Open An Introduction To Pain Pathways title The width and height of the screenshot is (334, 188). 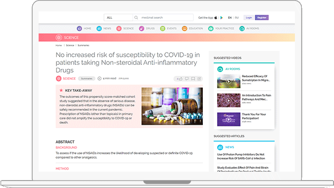point(256,97)
